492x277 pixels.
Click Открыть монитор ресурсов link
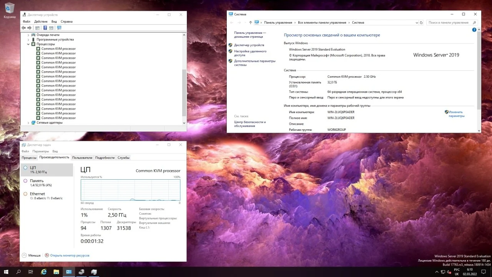(x=70, y=255)
